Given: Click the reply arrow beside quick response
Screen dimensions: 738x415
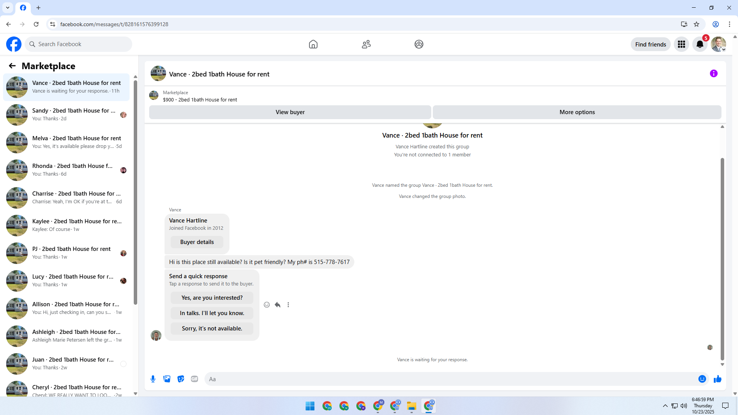Looking at the screenshot, I should 278,305.
